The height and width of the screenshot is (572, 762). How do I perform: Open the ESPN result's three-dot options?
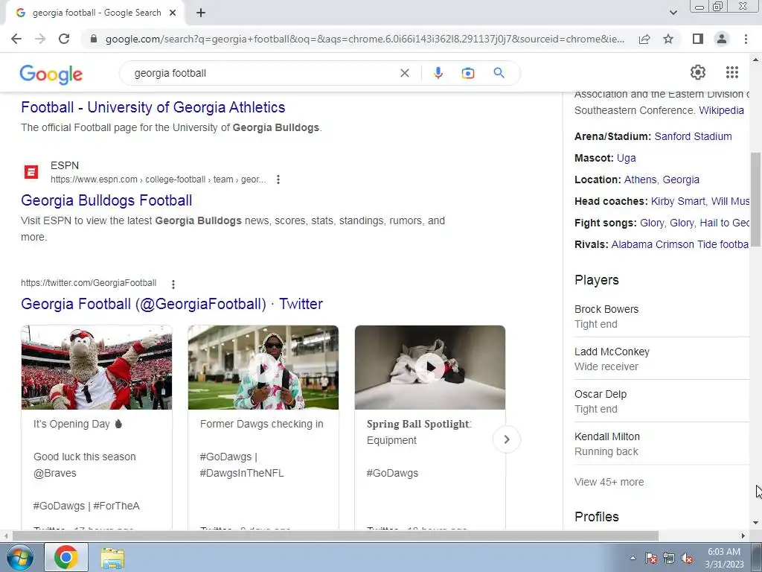point(278,179)
